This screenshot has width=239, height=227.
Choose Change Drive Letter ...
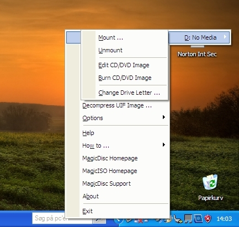coord(125,93)
